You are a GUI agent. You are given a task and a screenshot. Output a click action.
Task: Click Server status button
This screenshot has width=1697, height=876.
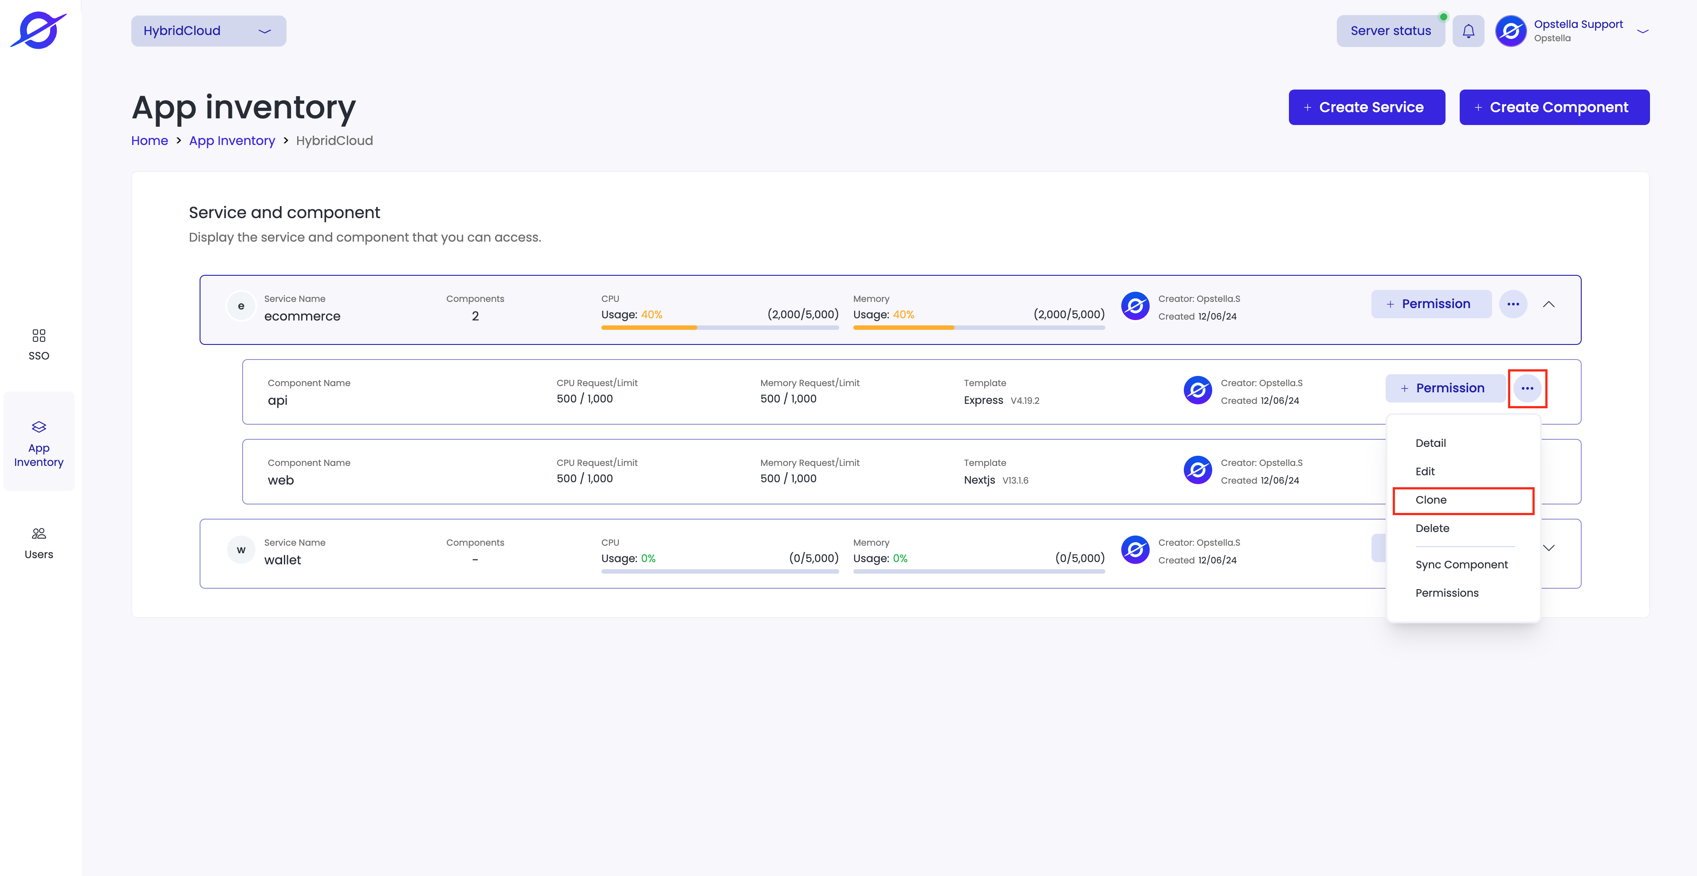pyautogui.click(x=1391, y=31)
